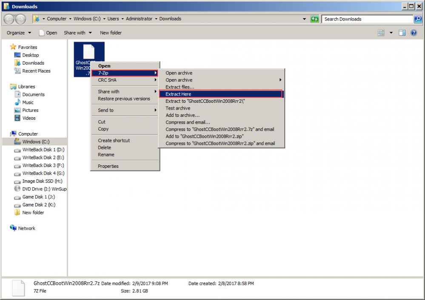Image resolution: width=425 pixels, height=300 pixels.
Task: Choose Extract Here in 7-Zip submenu
Action: pyautogui.click(x=221, y=94)
